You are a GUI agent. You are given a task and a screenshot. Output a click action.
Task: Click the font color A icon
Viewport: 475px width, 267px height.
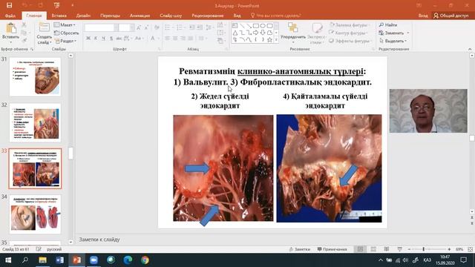point(153,39)
